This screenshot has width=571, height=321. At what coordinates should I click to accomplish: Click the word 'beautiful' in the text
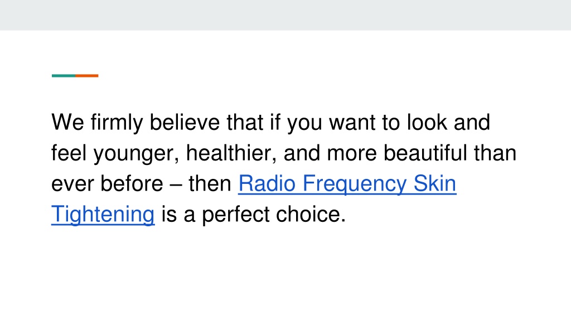click(x=425, y=153)
